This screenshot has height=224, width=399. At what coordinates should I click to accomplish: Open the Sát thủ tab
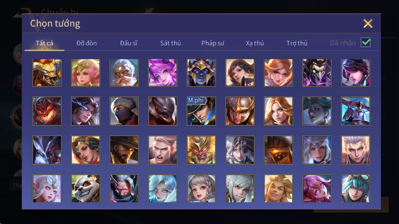(x=171, y=43)
